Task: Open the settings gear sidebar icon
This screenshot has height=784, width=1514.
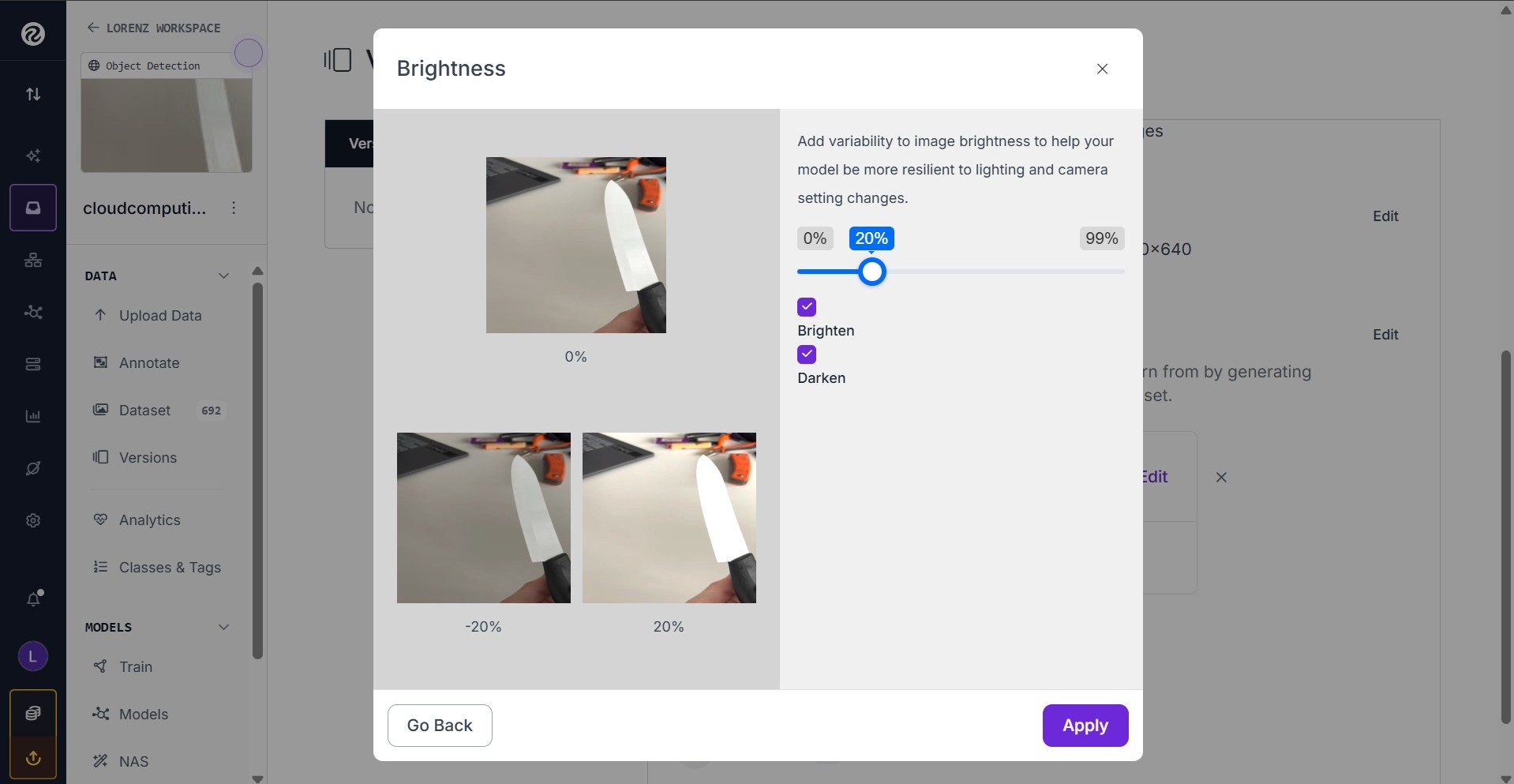Action: point(33,520)
